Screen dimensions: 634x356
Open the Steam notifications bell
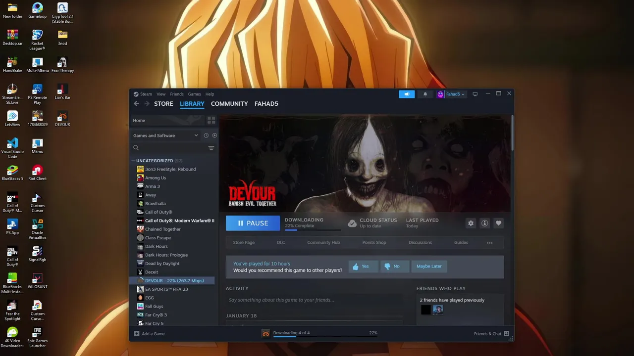tap(425, 94)
